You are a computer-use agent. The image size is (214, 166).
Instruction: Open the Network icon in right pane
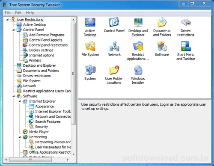click(x=114, y=46)
